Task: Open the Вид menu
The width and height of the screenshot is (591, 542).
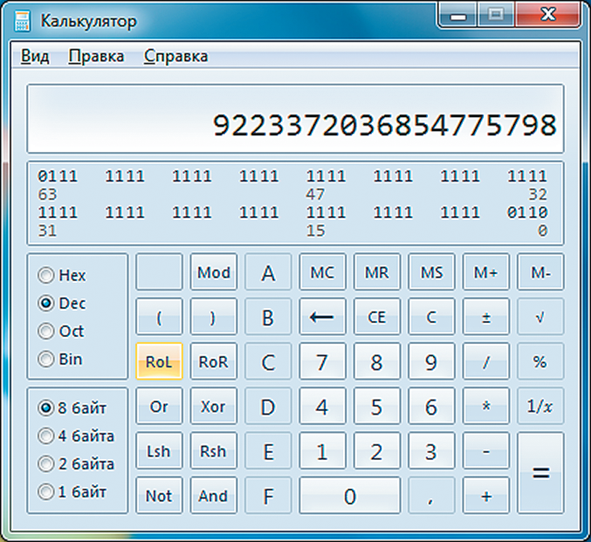Action: (35, 57)
